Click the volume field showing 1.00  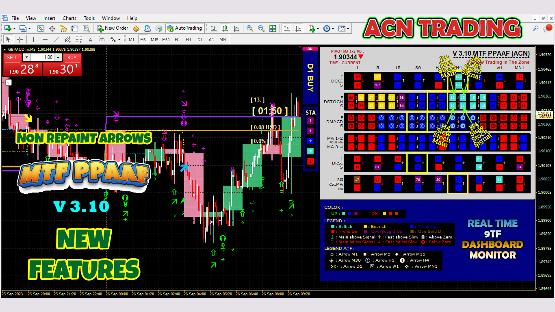point(43,57)
